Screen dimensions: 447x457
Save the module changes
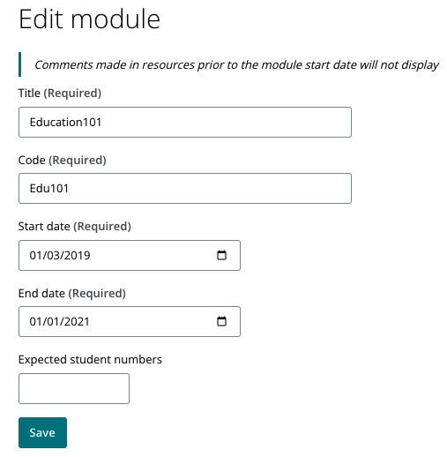click(x=42, y=432)
